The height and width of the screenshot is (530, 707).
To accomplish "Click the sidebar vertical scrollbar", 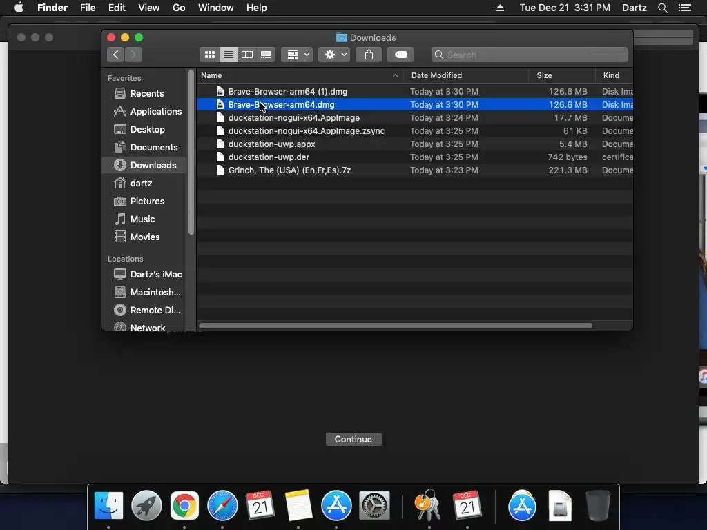I will pos(191,152).
